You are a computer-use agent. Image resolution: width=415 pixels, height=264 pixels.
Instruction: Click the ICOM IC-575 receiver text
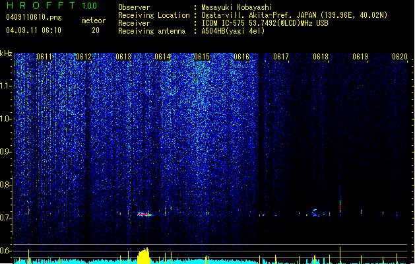pyautogui.click(x=265, y=23)
